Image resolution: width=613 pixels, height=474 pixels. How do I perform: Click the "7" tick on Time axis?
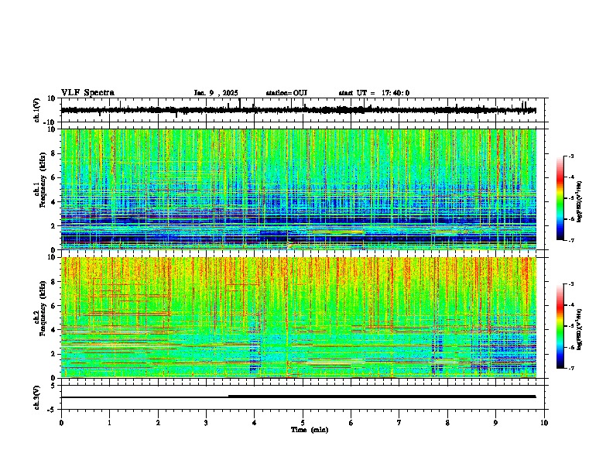pyautogui.click(x=399, y=423)
